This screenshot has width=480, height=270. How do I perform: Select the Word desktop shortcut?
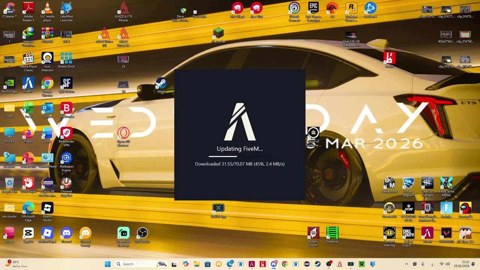point(47,135)
